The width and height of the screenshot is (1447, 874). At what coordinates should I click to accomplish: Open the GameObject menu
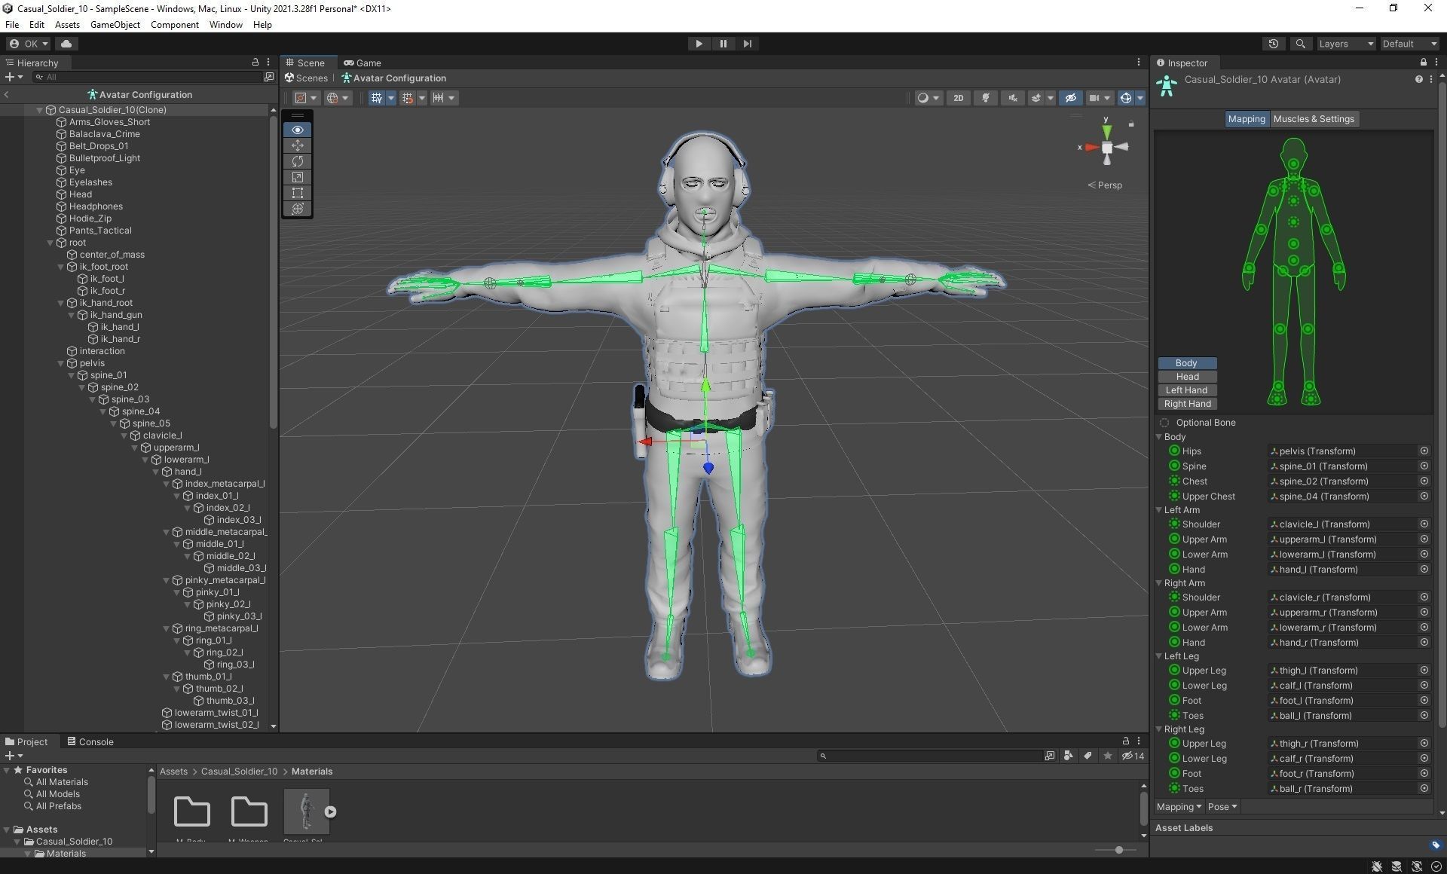click(x=115, y=25)
